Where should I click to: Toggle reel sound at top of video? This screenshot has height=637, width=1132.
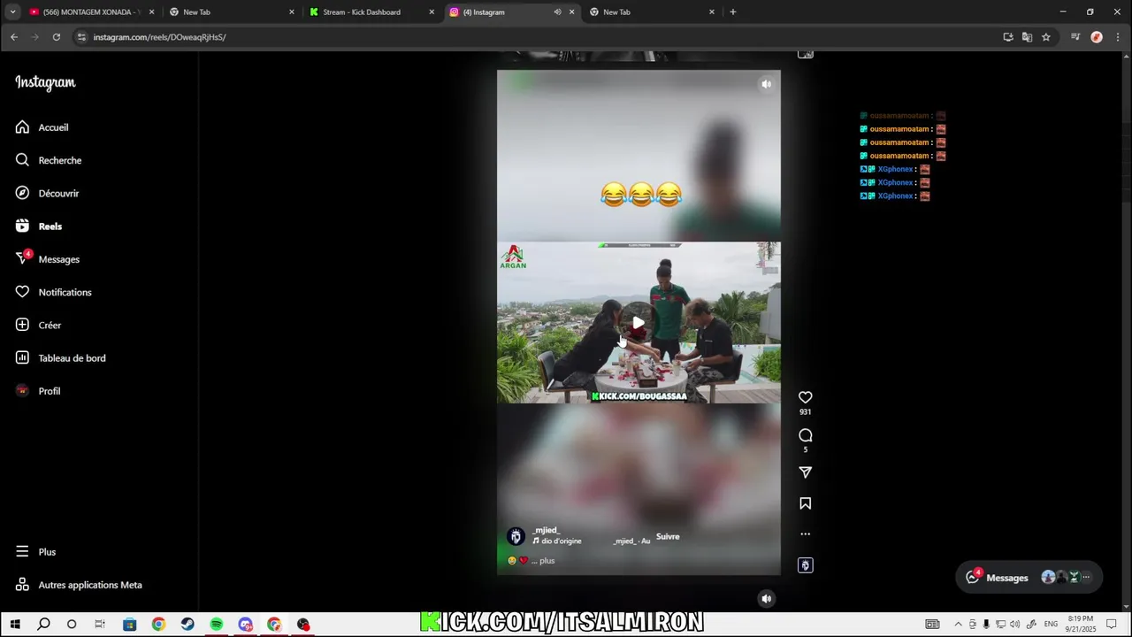pyautogui.click(x=766, y=84)
